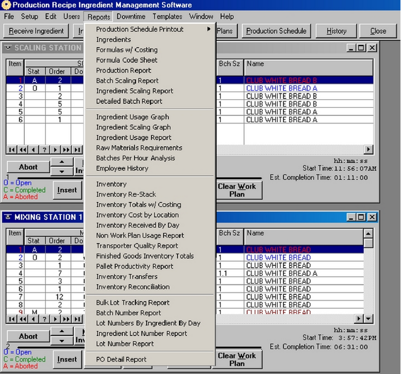This screenshot has width=401, height=374.
Task: Open the Downtime menu
Action: (131, 16)
